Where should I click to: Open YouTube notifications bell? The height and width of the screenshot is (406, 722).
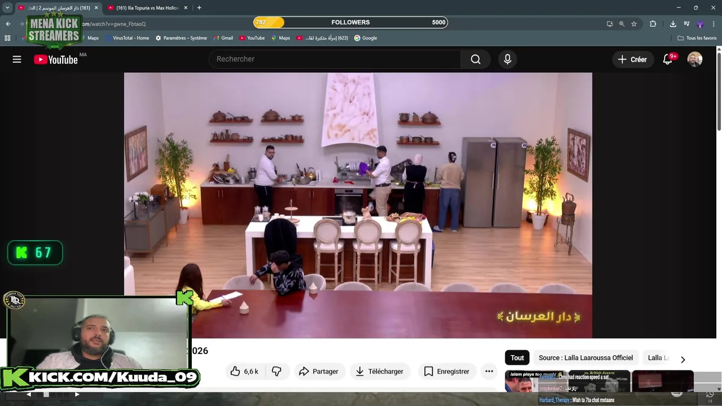coord(668,59)
